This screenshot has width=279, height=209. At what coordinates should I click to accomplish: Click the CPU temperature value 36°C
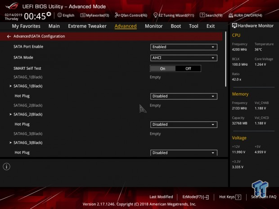[258, 49]
